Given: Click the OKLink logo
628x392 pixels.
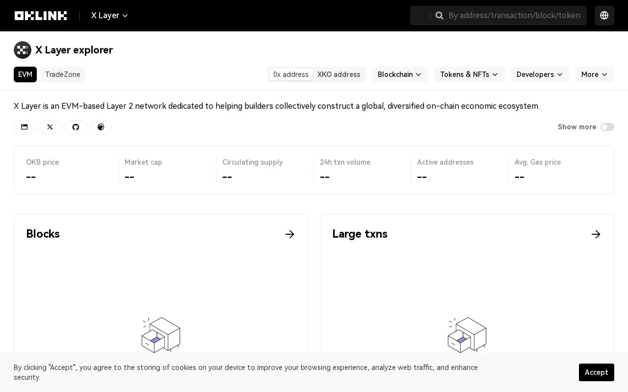Looking at the screenshot, I should 41,16.
